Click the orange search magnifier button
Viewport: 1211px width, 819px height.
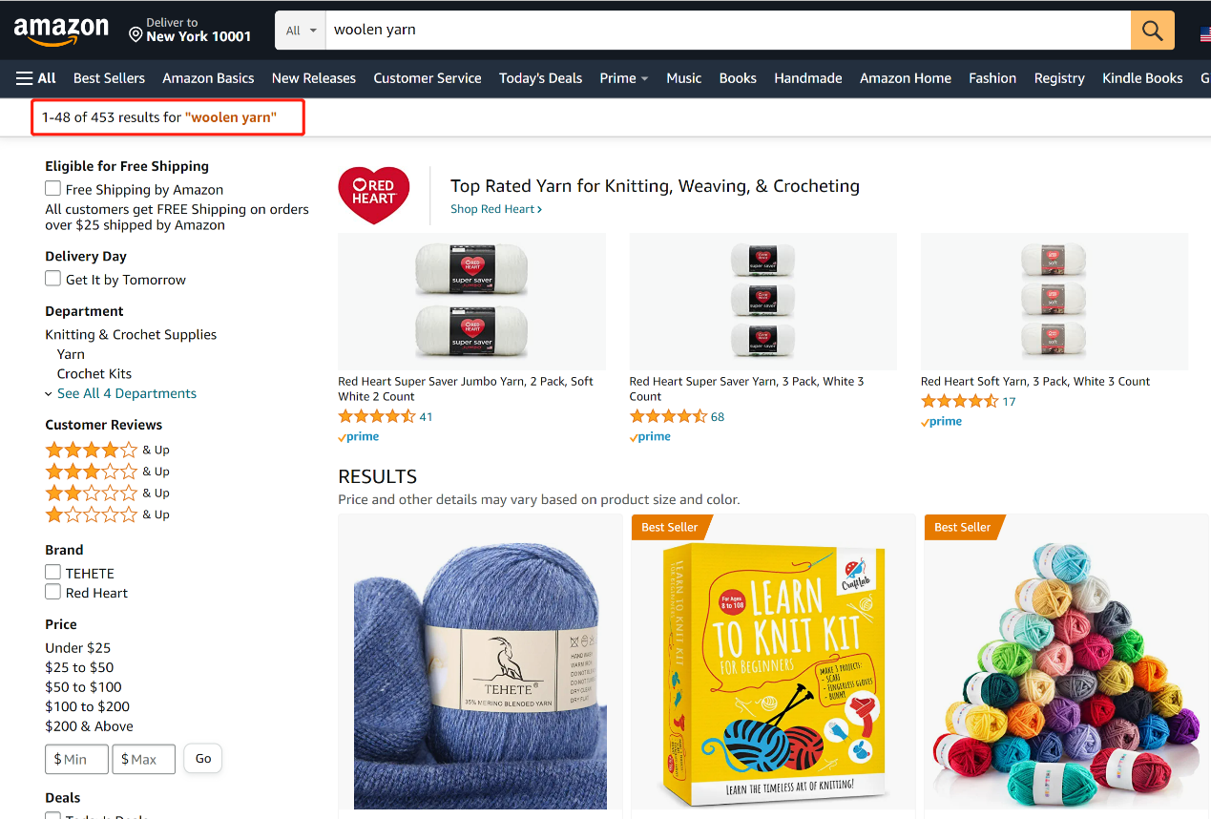pyautogui.click(x=1152, y=31)
